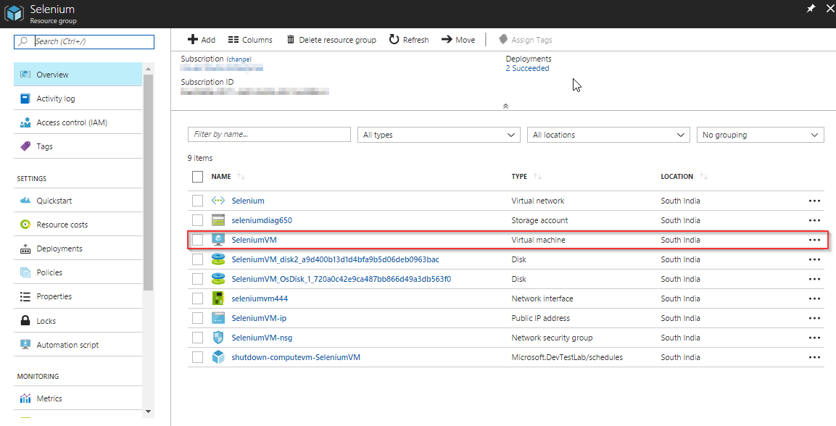Open Policies in the sidebar

78,272
